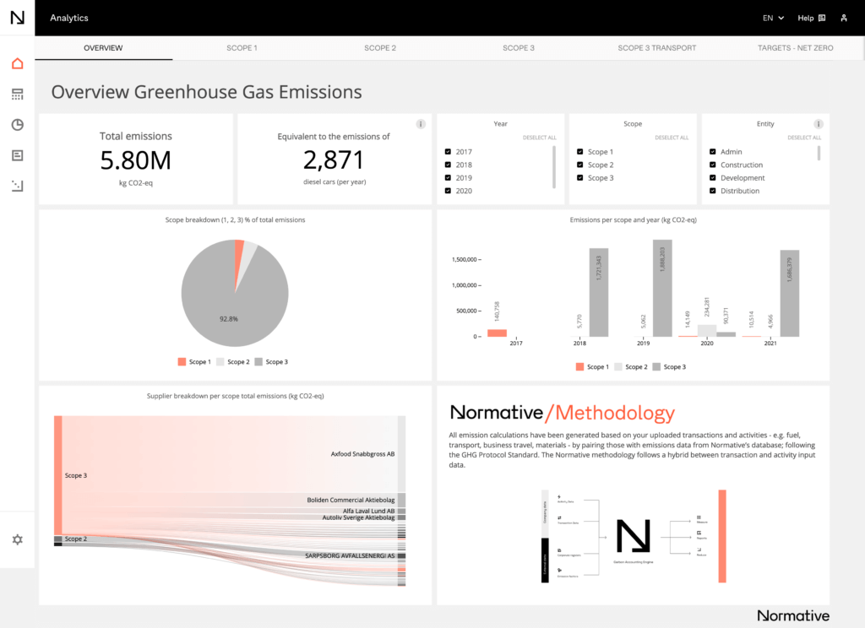Toggle the Distribution entity checkbox
This screenshot has height=628, width=865.
pyautogui.click(x=713, y=191)
